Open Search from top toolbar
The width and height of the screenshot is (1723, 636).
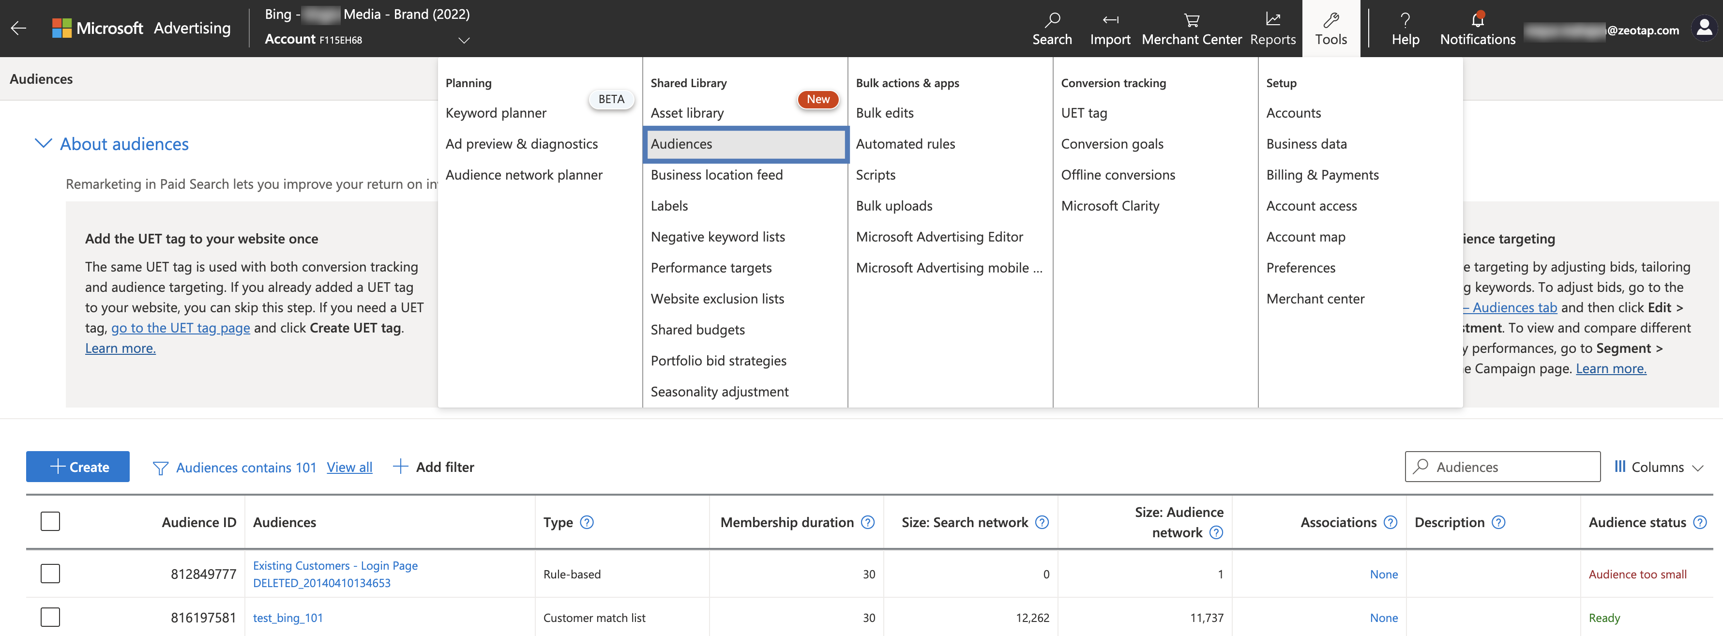[x=1051, y=29]
